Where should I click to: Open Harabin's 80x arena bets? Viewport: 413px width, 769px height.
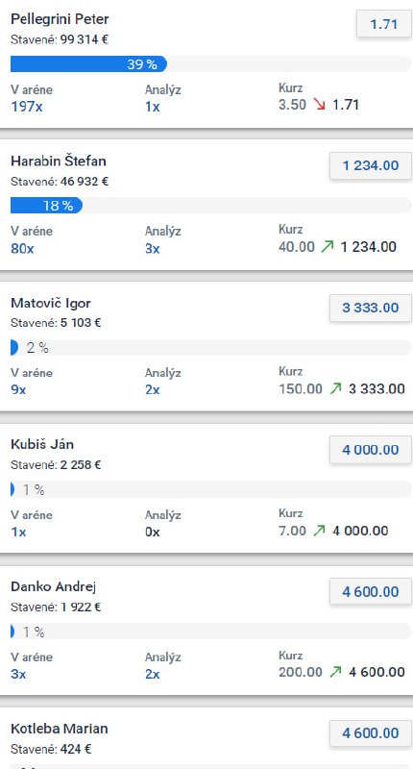pos(22,249)
